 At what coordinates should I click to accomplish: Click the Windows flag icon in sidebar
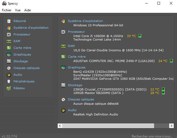pyautogui.click(x=9, y=28)
